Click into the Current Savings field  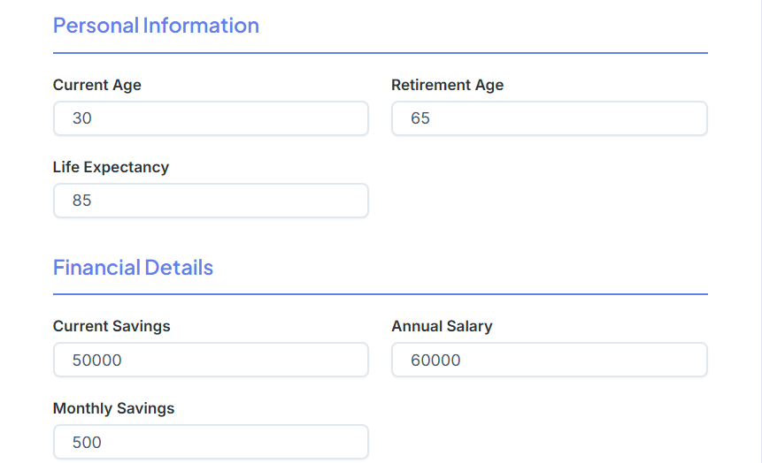211,360
